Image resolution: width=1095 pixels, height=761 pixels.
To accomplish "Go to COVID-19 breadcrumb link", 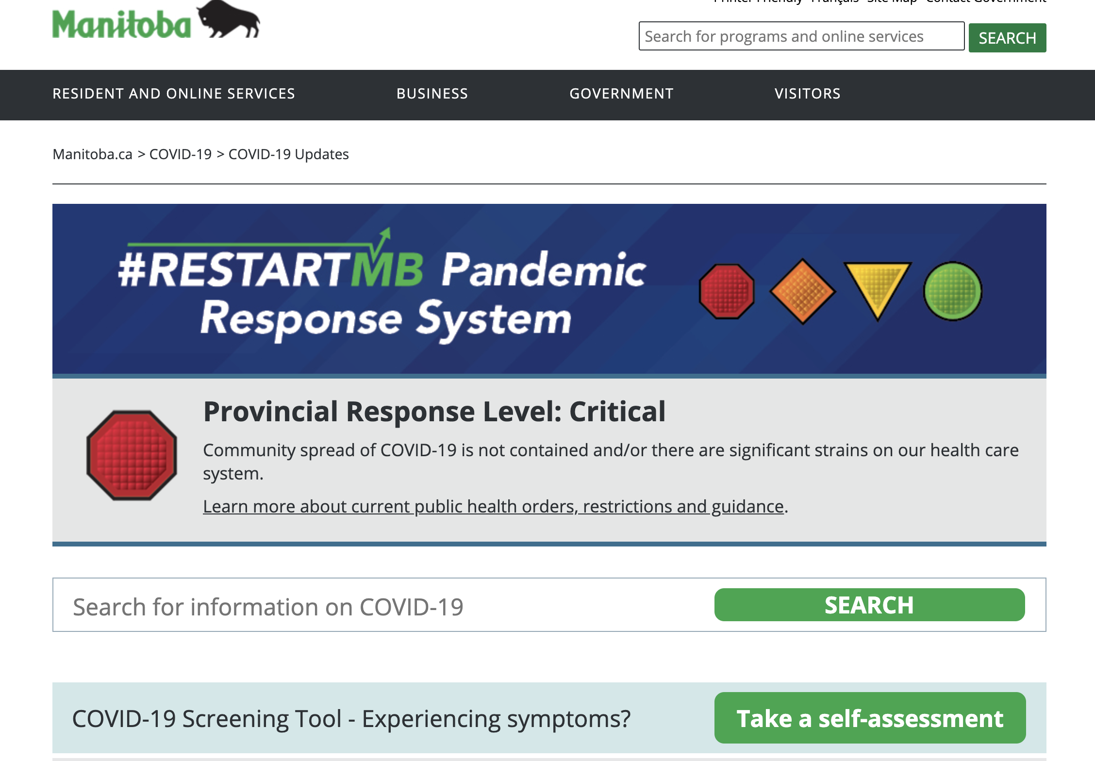I will (x=181, y=154).
